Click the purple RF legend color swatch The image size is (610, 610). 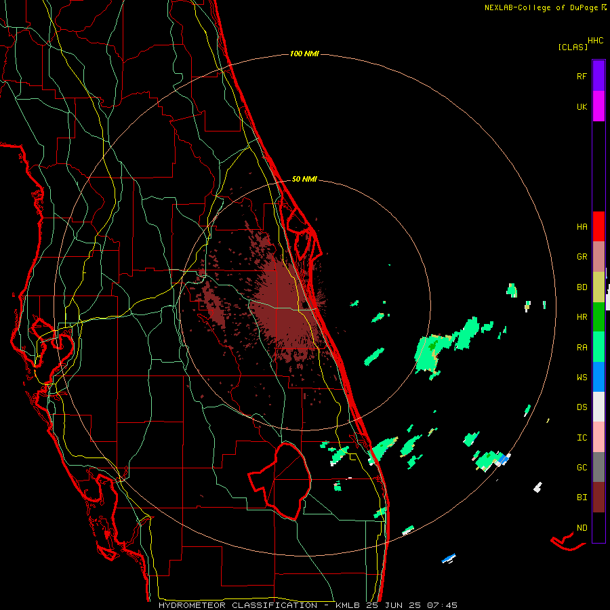[x=598, y=75]
